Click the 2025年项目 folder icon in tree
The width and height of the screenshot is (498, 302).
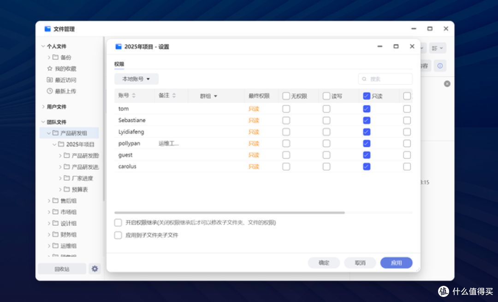(61, 144)
